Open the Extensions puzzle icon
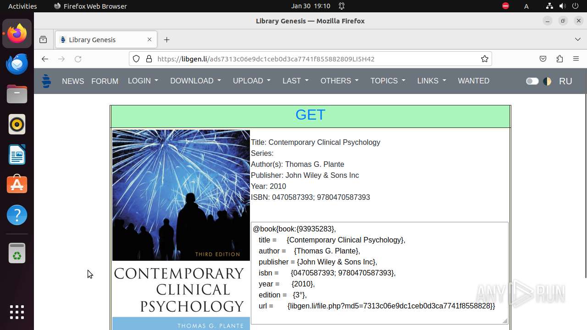Viewport: 587px width, 330px height. click(x=559, y=59)
